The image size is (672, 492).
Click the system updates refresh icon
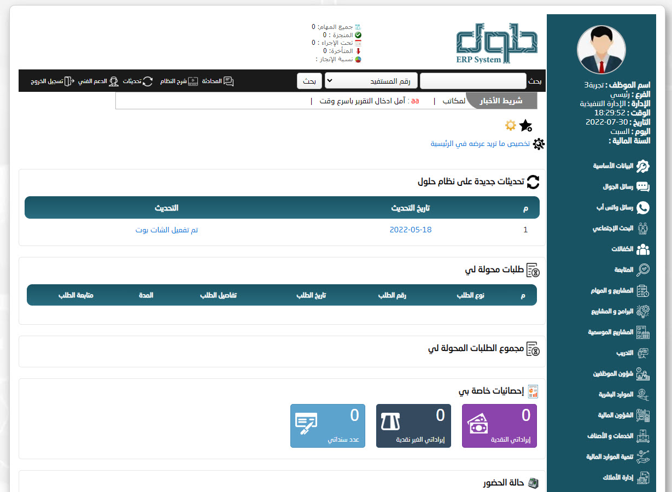(148, 81)
